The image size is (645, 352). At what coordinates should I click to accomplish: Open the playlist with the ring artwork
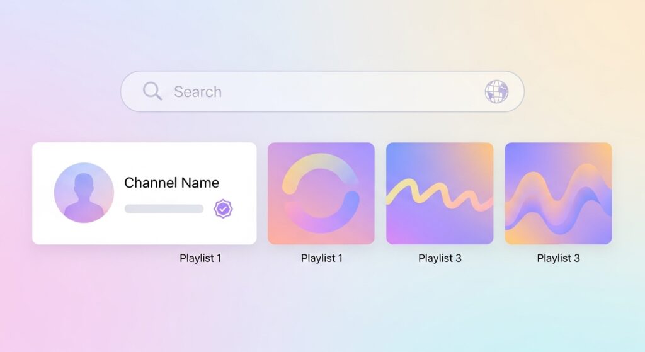(x=321, y=193)
